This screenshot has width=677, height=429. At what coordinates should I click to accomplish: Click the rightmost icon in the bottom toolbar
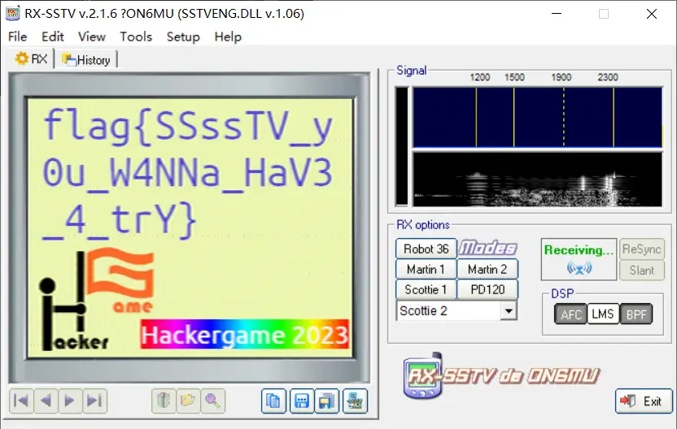coord(356,400)
